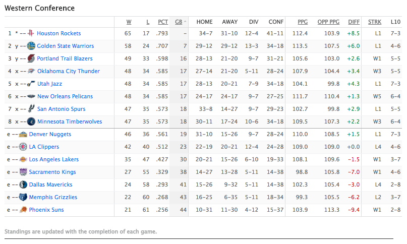This screenshot has width=407, height=244.
Task: Click the LA Clippers logo icon
Action: [x=23, y=147]
